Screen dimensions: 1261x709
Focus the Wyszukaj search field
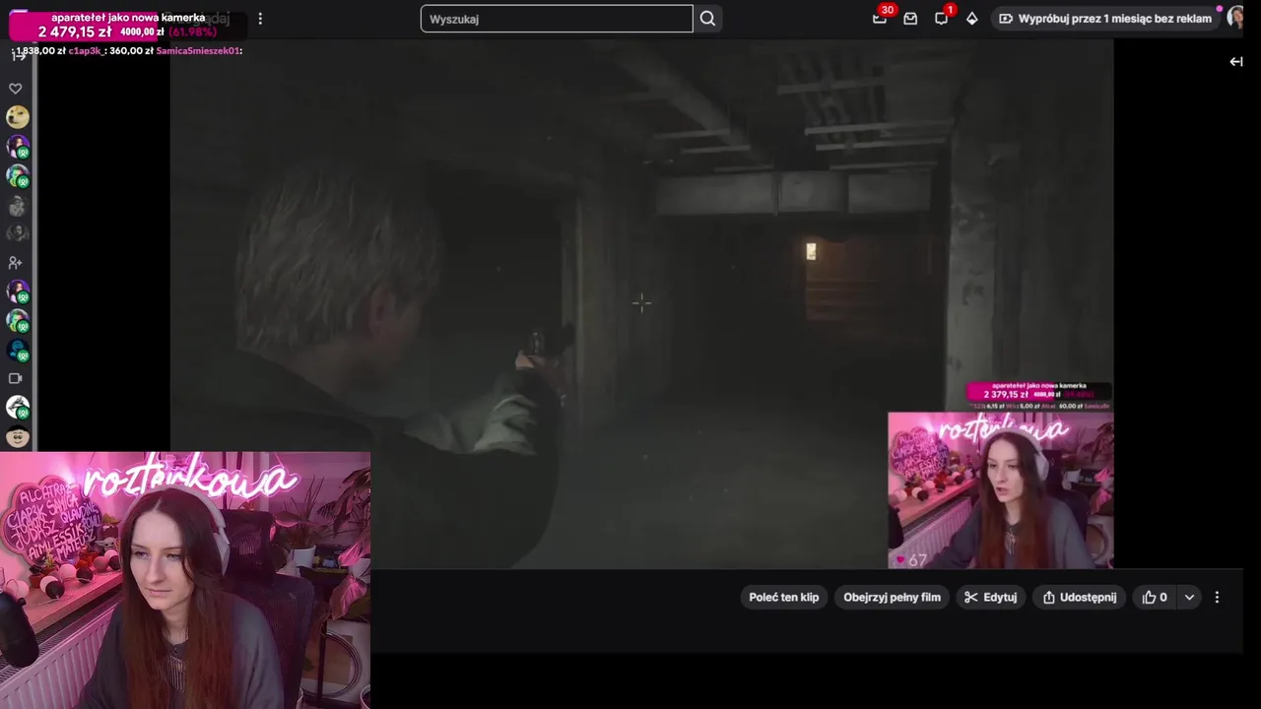coord(557,19)
